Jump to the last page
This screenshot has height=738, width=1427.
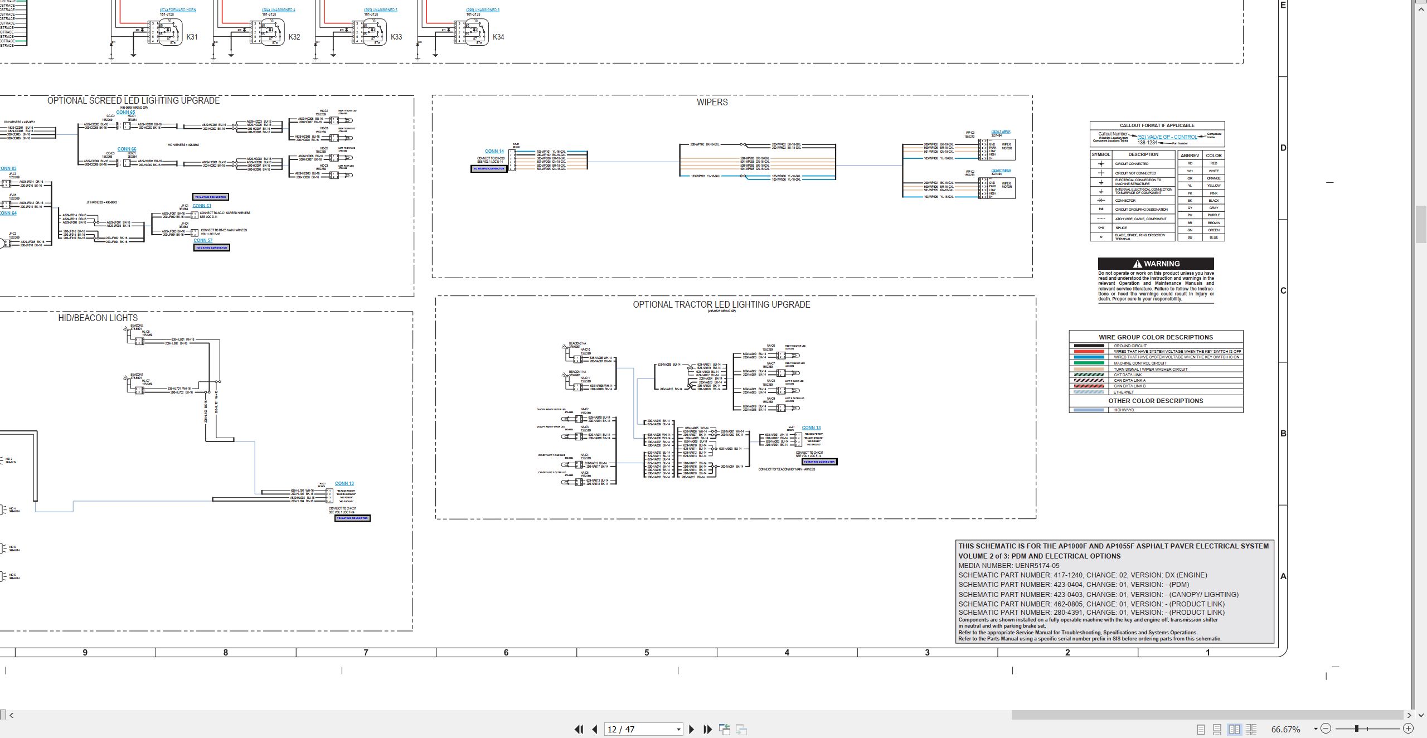pyautogui.click(x=708, y=729)
